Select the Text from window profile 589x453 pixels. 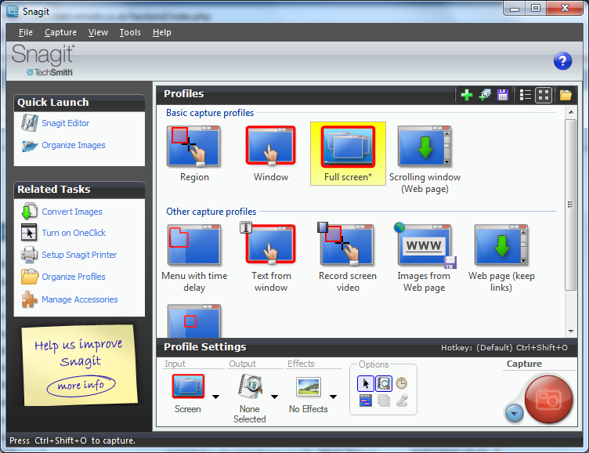[x=271, y=259]
